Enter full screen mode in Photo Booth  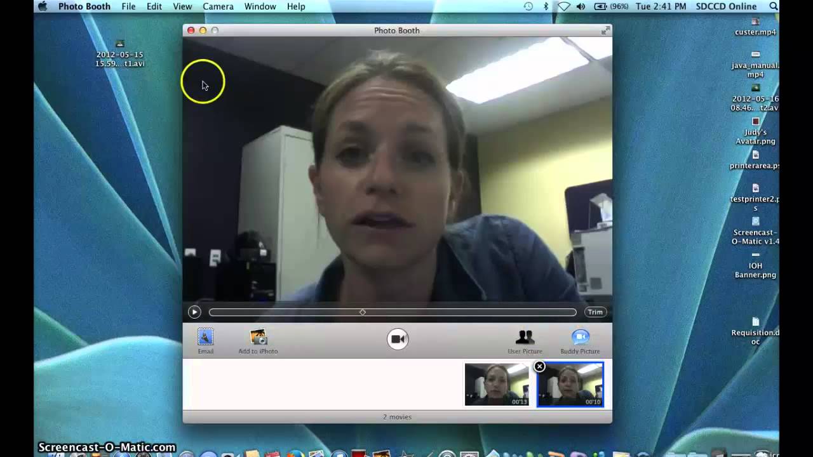pyautogui.click(x=605, y=30)
